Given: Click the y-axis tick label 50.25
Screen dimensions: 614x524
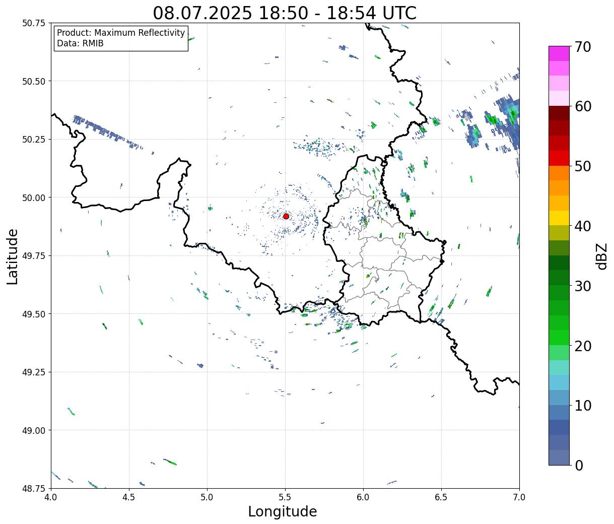Looking at the screenshot, I should pyautogui.click(x=34, y=140).
